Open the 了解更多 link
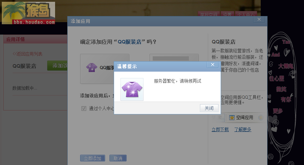The width and height of the screenshot is (304, 165). click(243, 129)
